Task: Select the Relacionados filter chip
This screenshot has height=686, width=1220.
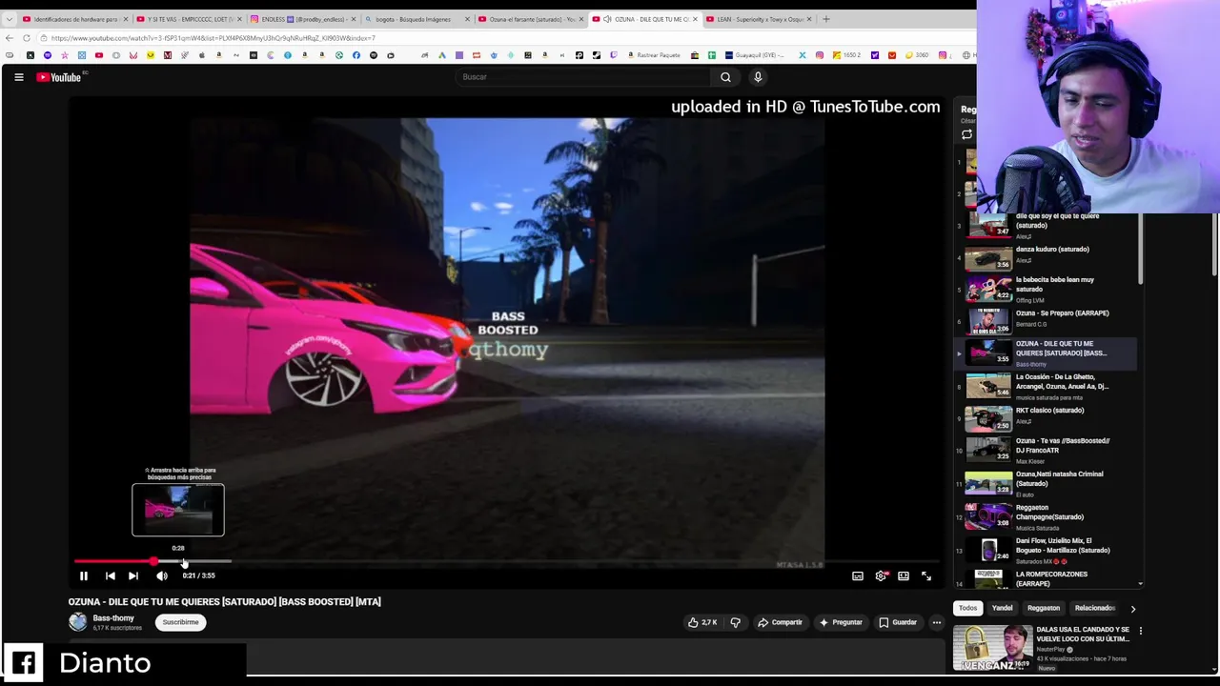Action: [x=1095, y=608]
